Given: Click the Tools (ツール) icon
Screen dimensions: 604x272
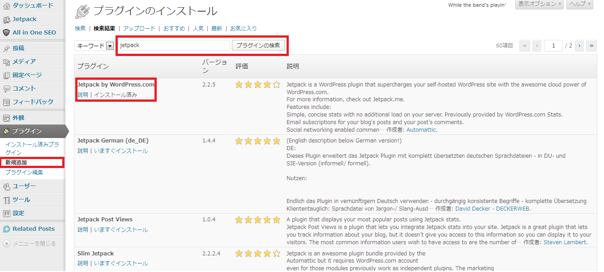Looking at the screenshot, I should pyautogui.click(x=6, y=200).
